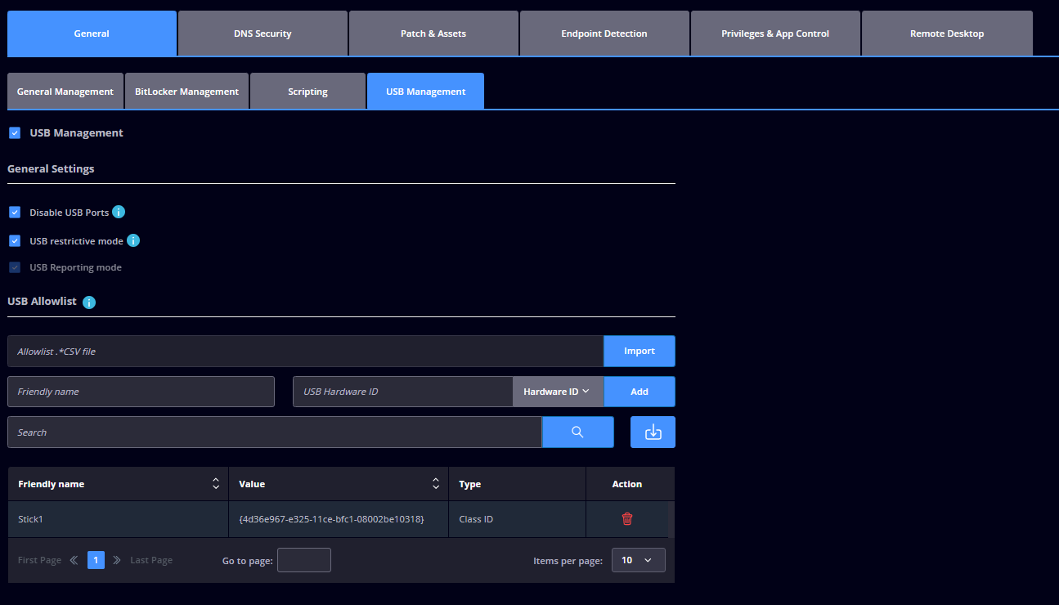Open the Hardware ID type dropdown
The width and height of the screenshot is (1059, 605).
[558, 392]
